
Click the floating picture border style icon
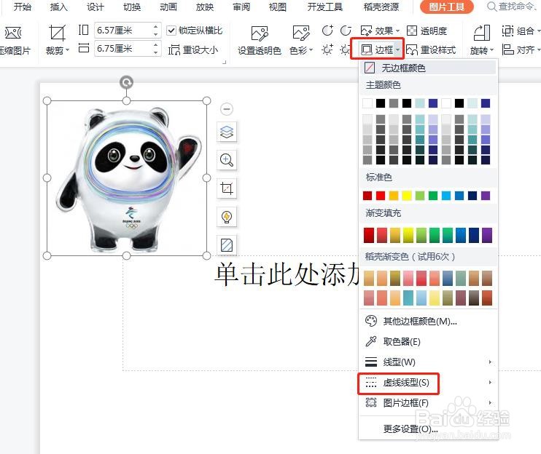pos(227,245)
